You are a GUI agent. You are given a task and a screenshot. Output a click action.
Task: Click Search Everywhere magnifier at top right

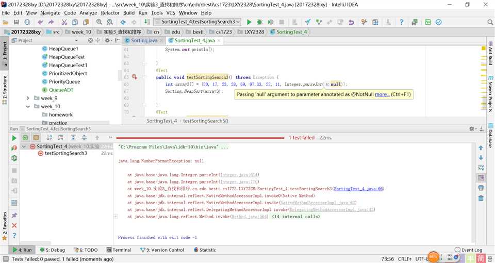pyautogui.click(x=490, y=22)
